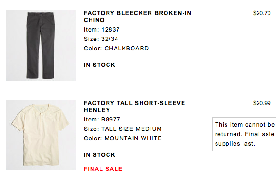Select the henley item number B8977
The height and width of the screenshot is (178, 276).
tap(102, 120)
